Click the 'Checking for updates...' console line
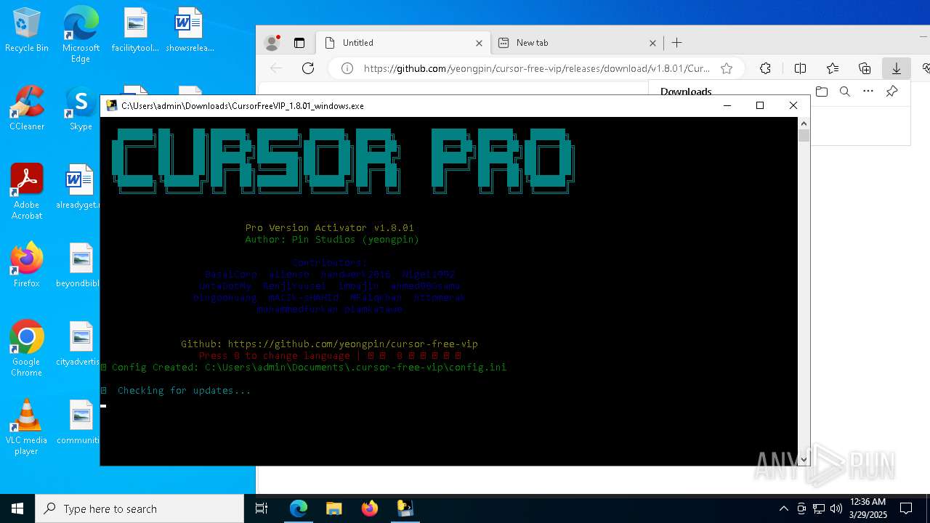This screenshot has width=930, height=523. pyautogui.click(x=184, y=391)
